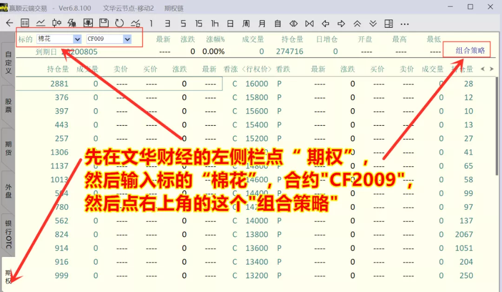Click the 单 order toolbar icon

88,23
